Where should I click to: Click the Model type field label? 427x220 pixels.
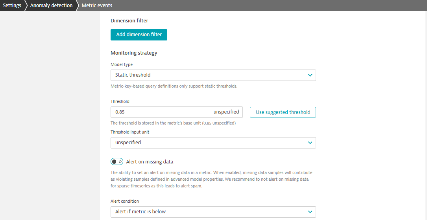pyautogui.click(x=122, y=64)
